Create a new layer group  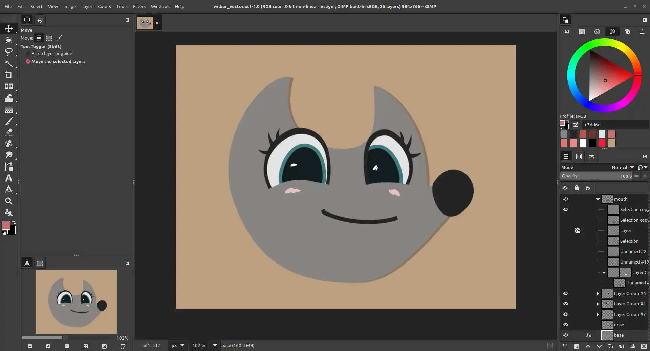coord(577,346)
